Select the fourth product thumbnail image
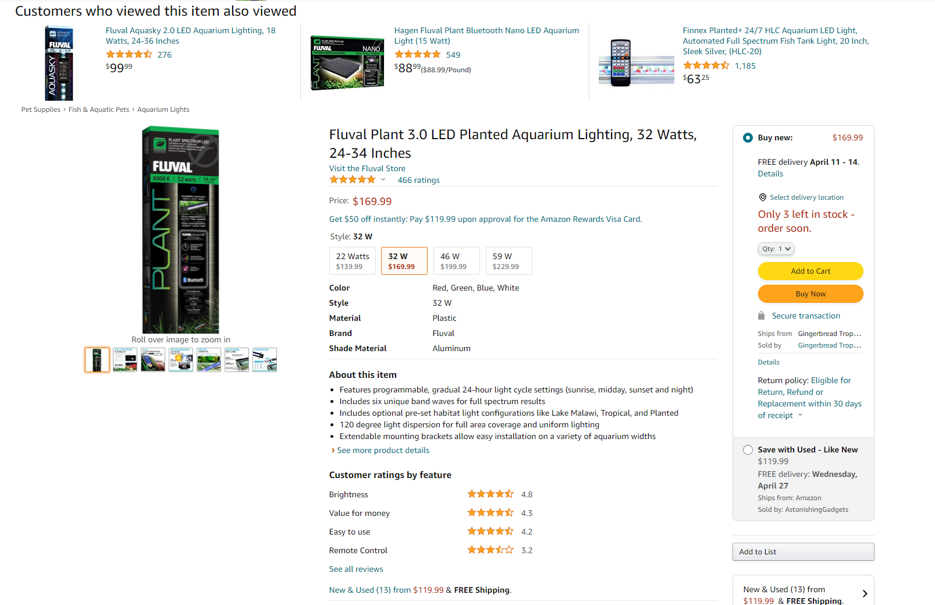 click(181, 360)
